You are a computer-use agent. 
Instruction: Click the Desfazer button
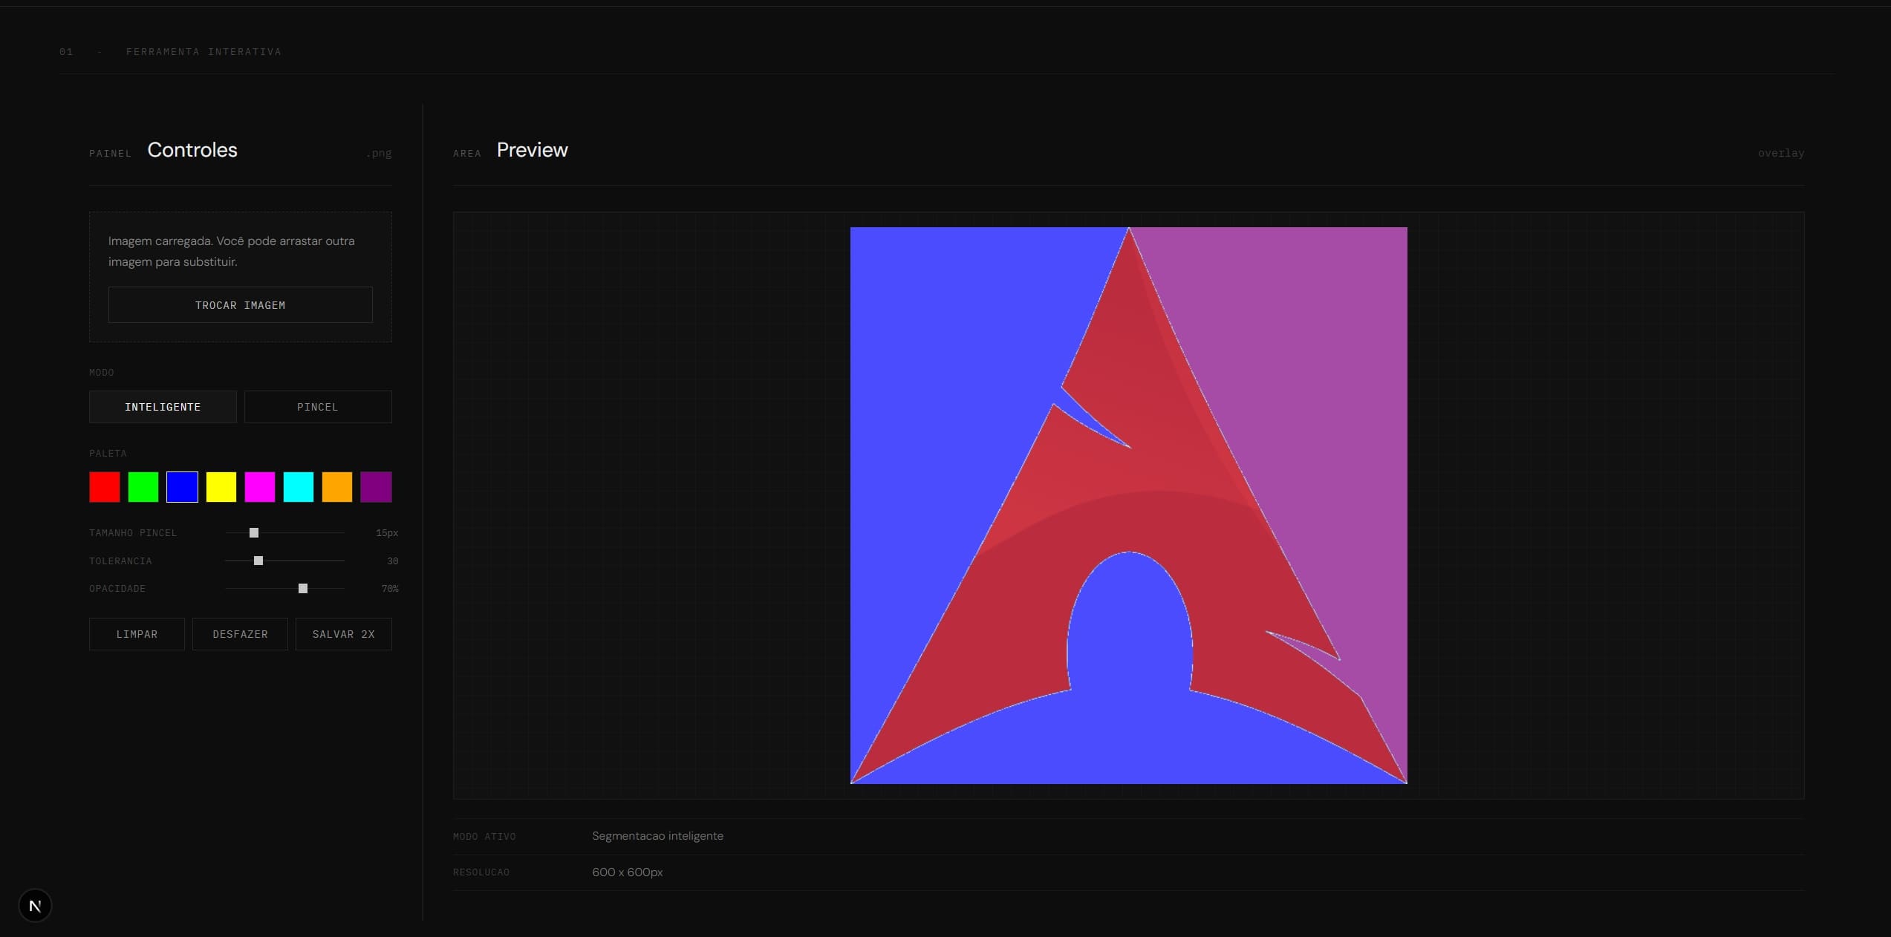pos(240,634)
